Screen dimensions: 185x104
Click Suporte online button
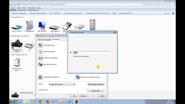click(96, 91)
